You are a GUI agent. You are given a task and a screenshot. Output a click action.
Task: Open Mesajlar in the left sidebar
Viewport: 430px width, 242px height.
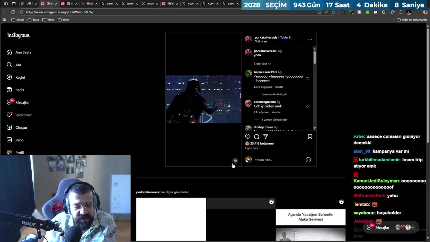[17, 102]
